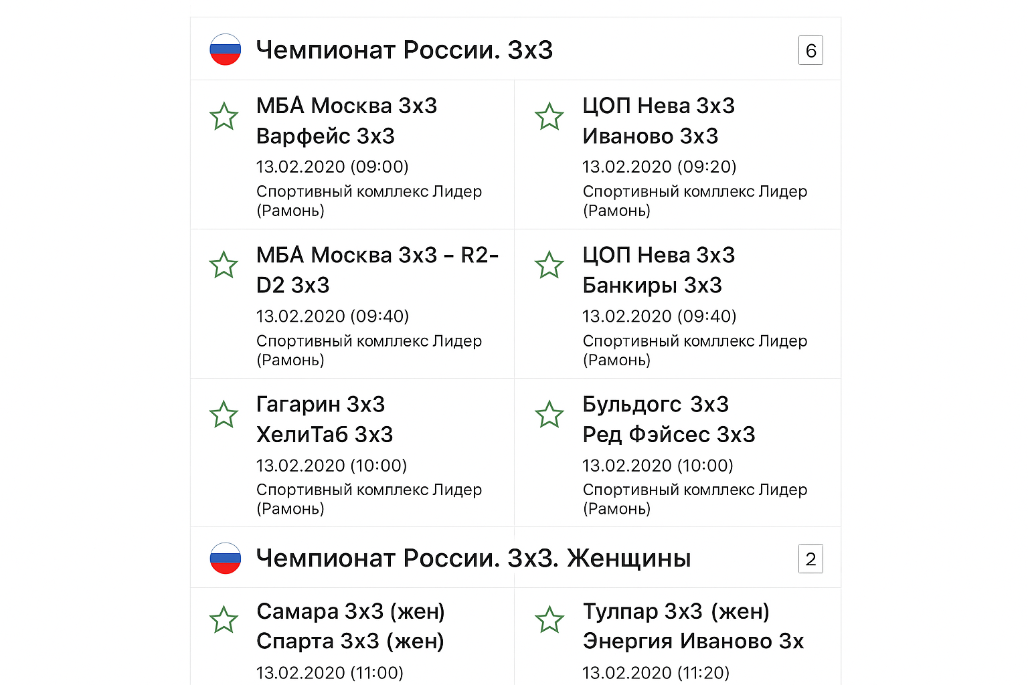Viewport: 1028px width, 685px height.
Task: Open Чемпионат России. 3x3. Женщины league title
Action: (x=473, y=559)
